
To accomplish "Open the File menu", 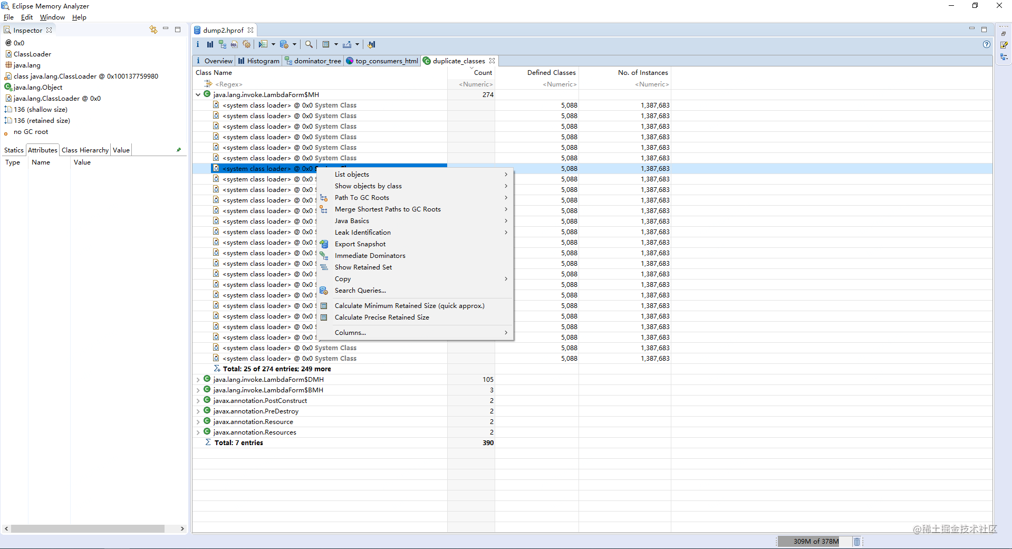I will pyautogui.click(x=8, y=17).
